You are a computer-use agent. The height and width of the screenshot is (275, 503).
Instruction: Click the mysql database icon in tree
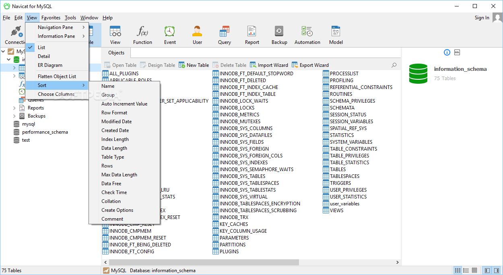[x=16, y=124]
